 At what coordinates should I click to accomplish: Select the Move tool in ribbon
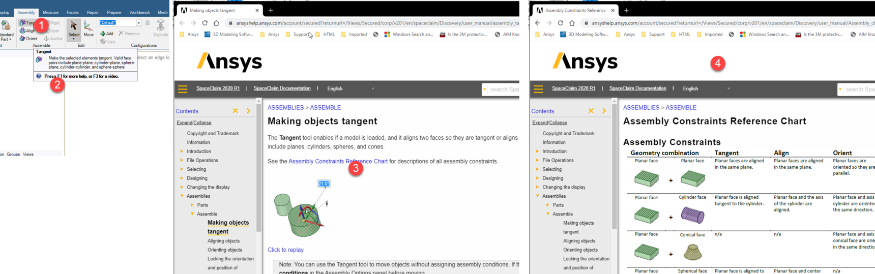point(89,28)
